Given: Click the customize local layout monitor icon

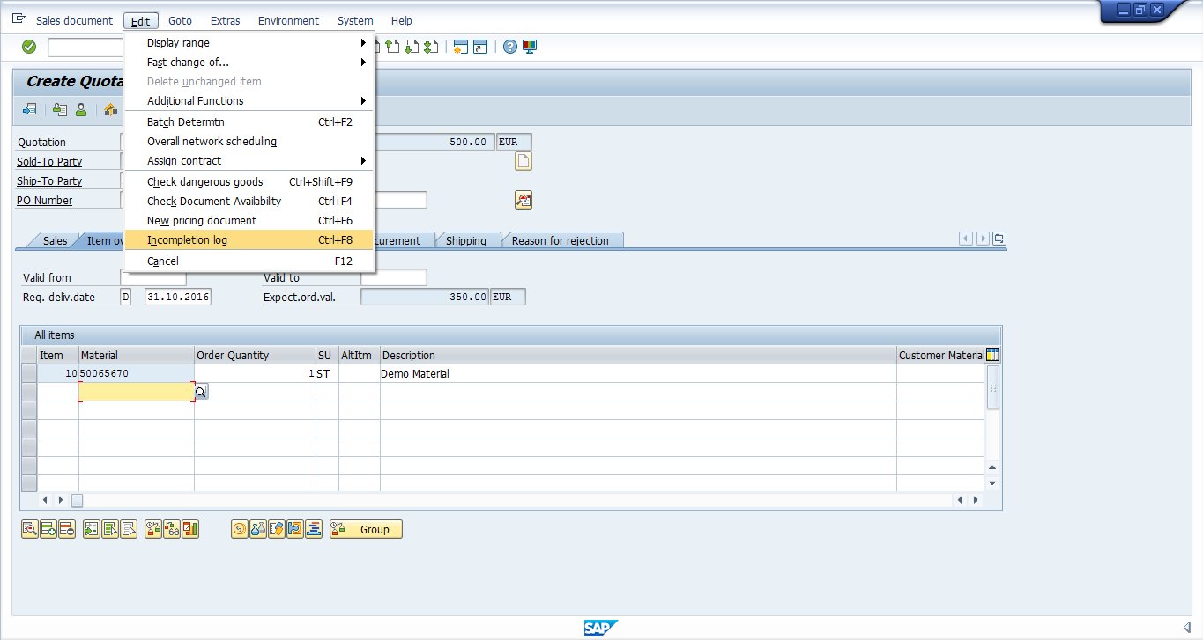Looking at the screenshot, I should [530, 47].
